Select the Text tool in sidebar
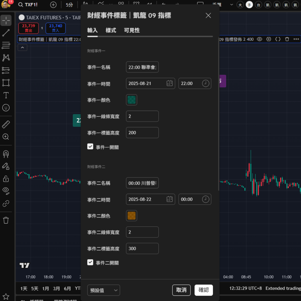 [6, 95]
